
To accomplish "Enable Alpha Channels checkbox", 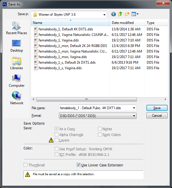I will [56, 134].
